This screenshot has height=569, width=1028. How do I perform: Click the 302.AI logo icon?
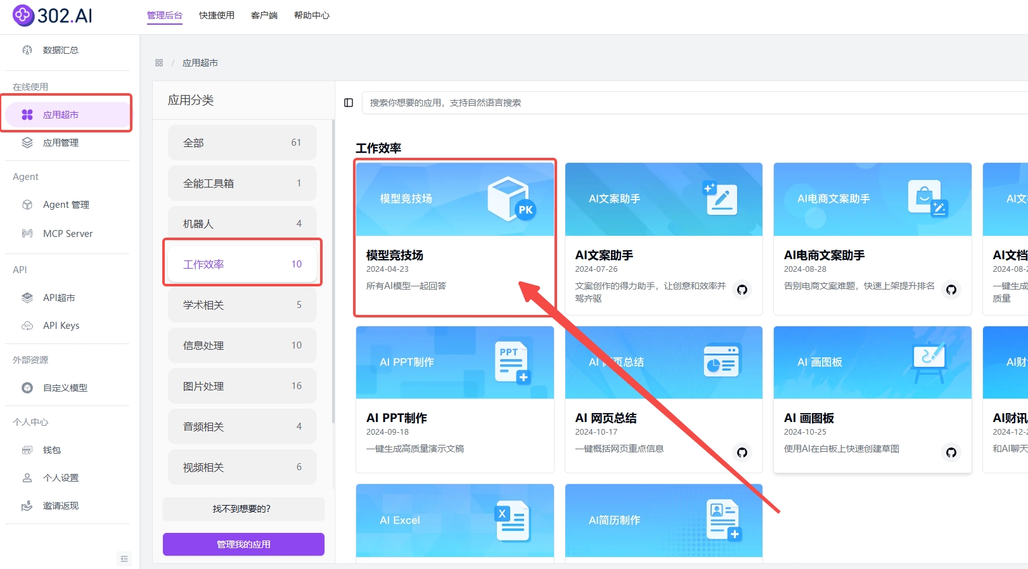pos(23,15)
